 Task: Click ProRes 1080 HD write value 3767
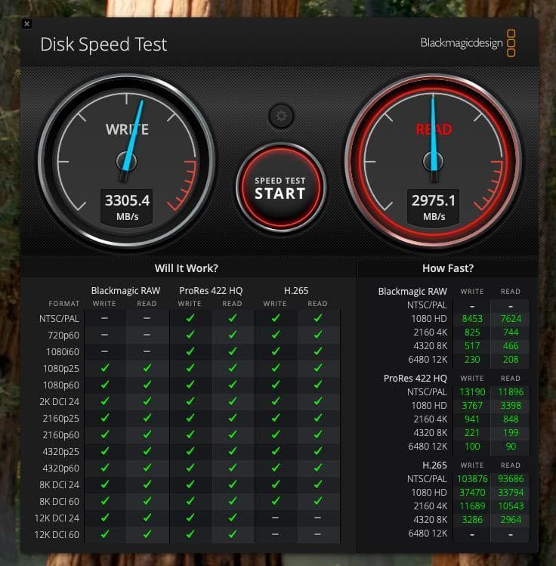[472, 406]
